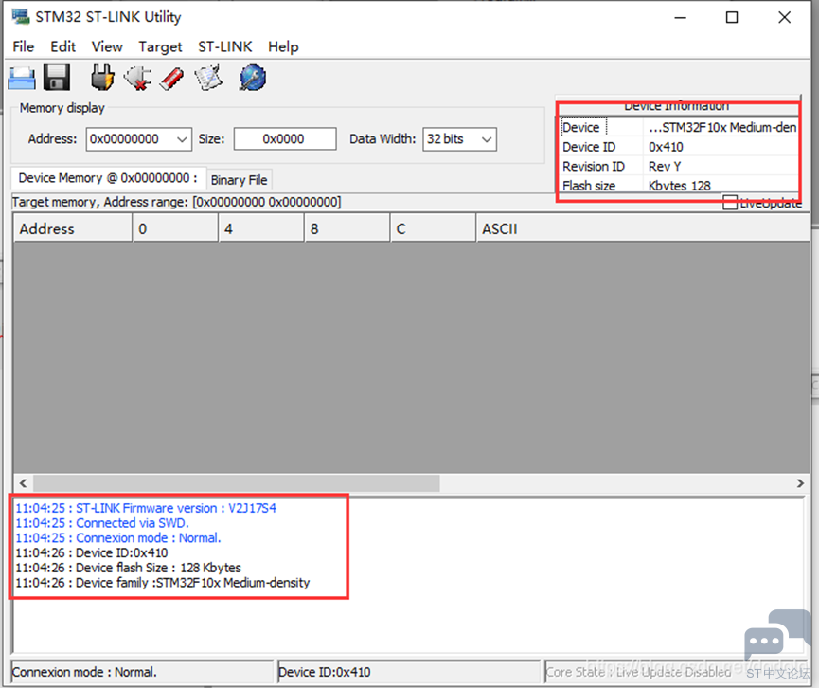
Task: Click the ST-LINK Utility app icon
Action: click(x=21, y=17)
